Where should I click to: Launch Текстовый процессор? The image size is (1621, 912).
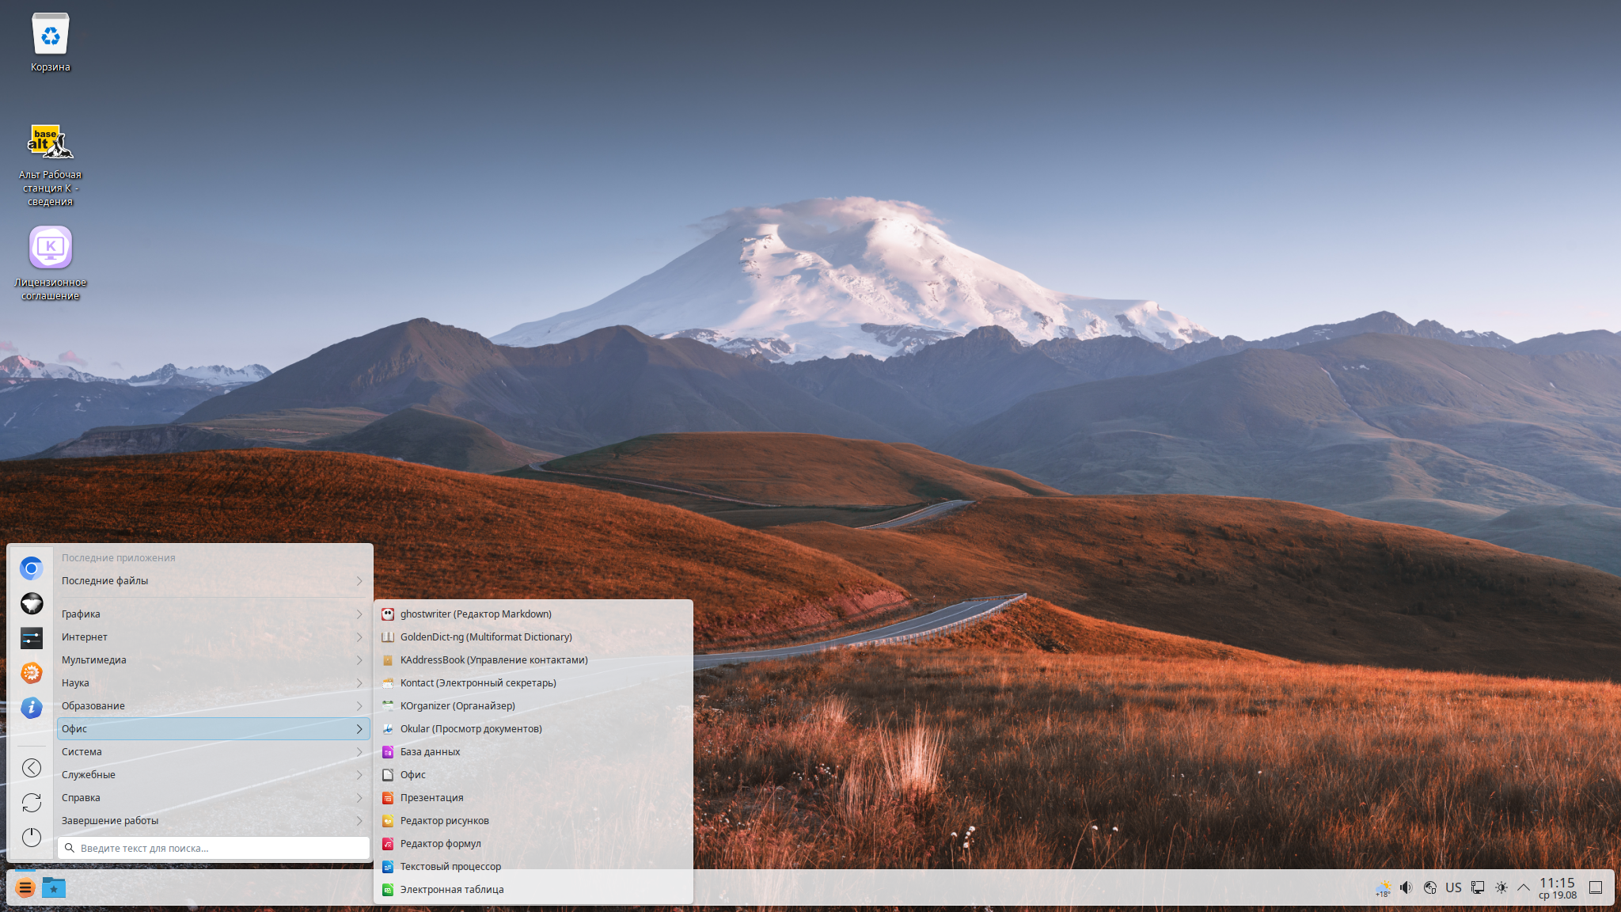point(533,867)
